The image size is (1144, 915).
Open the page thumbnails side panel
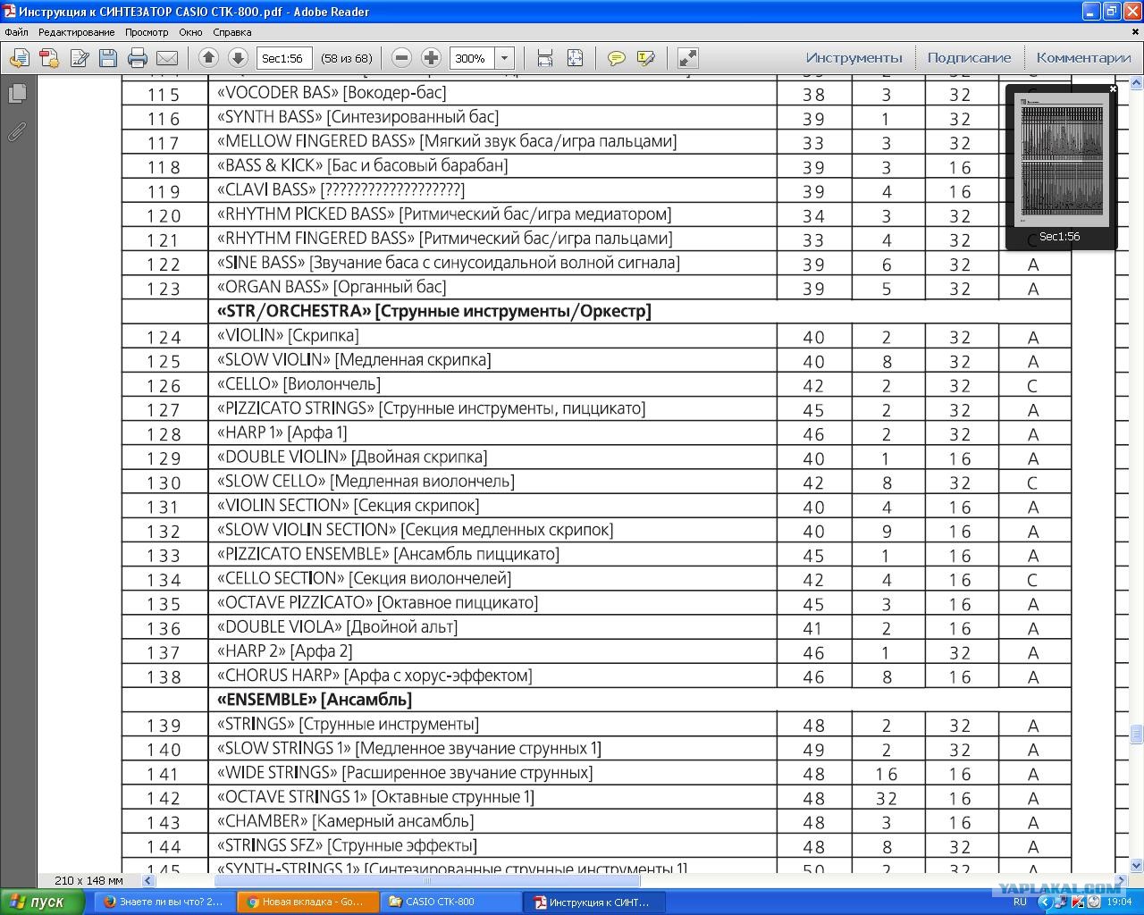point(17,93)
